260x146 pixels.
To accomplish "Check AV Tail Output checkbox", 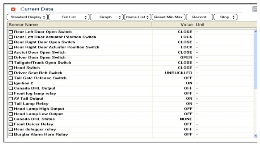I will click(11, 99).
